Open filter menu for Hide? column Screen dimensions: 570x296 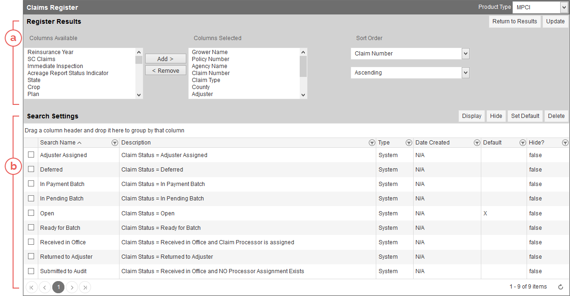[565, 143]
